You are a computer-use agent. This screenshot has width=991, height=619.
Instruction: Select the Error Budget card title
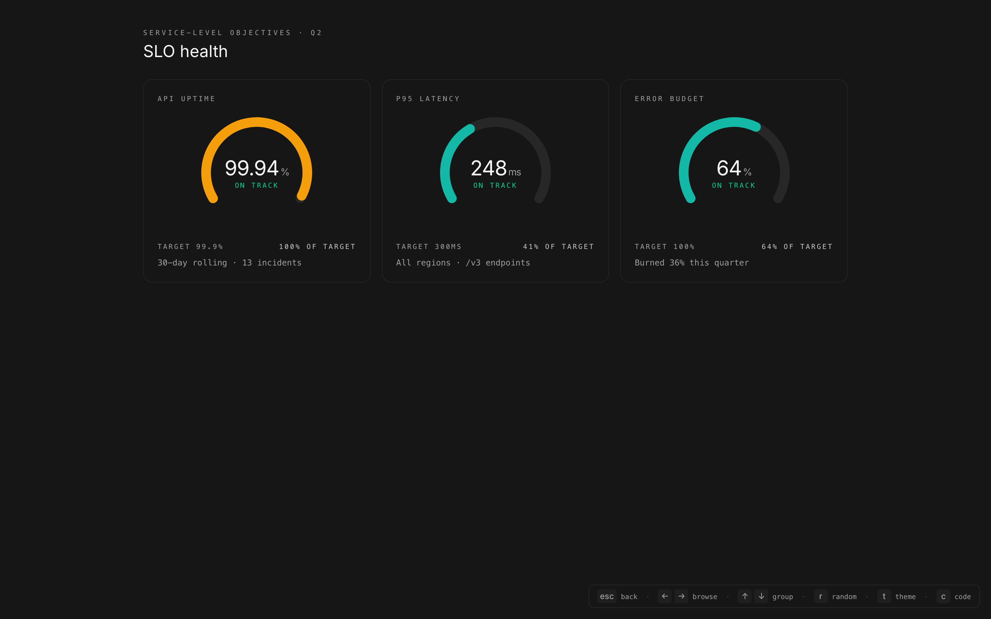pos(669,99)
